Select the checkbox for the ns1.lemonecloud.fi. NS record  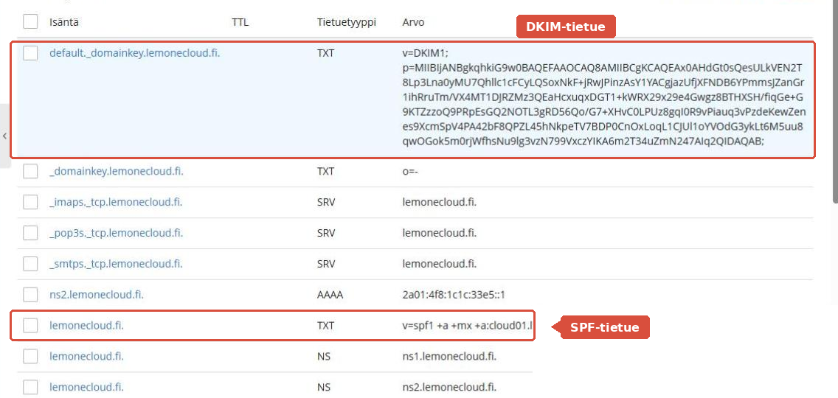[30, 356]
